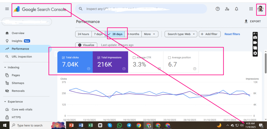Image resolution: width=267 pixels, height=129 pixels.
Task: Click the EXPORT button label
Action: pos(255,21)
